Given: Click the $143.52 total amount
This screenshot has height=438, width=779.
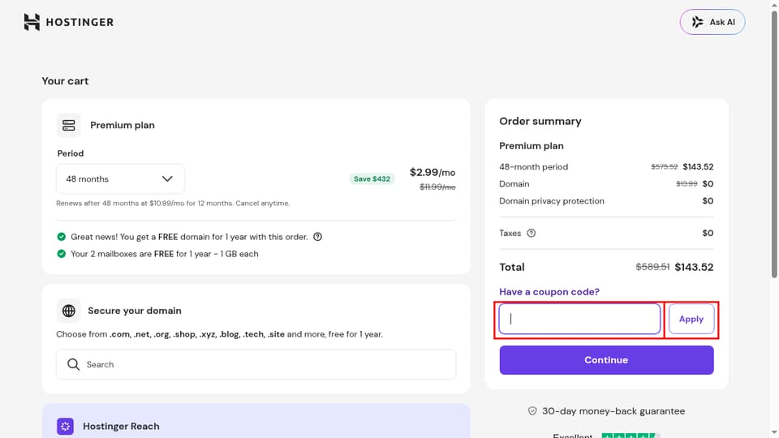Looking at the screenshot, I should coord(694,267).
